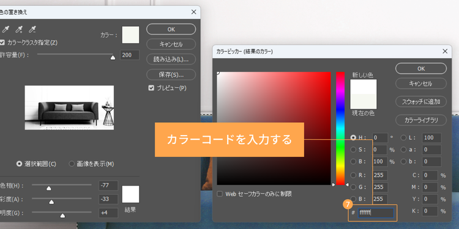This screenshot has height=229, width=459.
Task: Select 画像を表示(M) radio button
Action: (x=72, y=164)
